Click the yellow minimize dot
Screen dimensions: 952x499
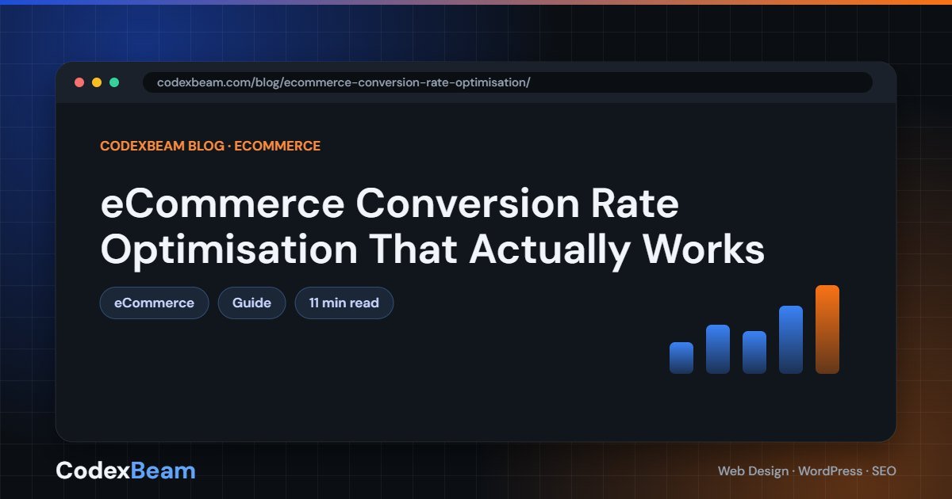[x=97, y=82]
